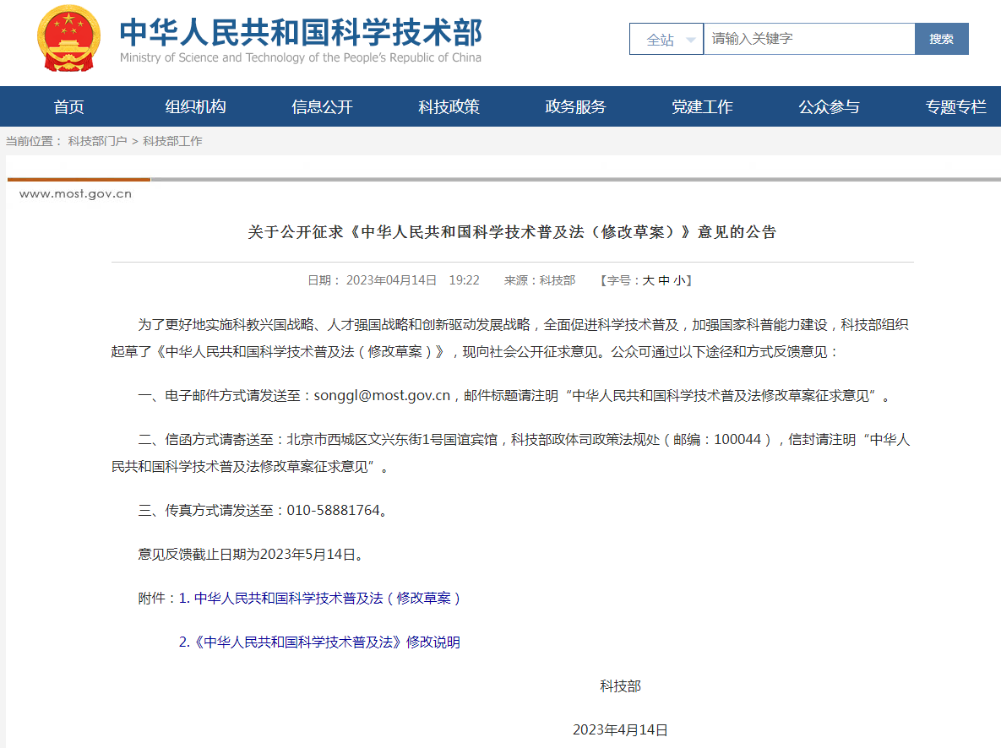Select 公众参与 in navigation bar
The image size is (1001, 748).
click(x=829, y=107)
